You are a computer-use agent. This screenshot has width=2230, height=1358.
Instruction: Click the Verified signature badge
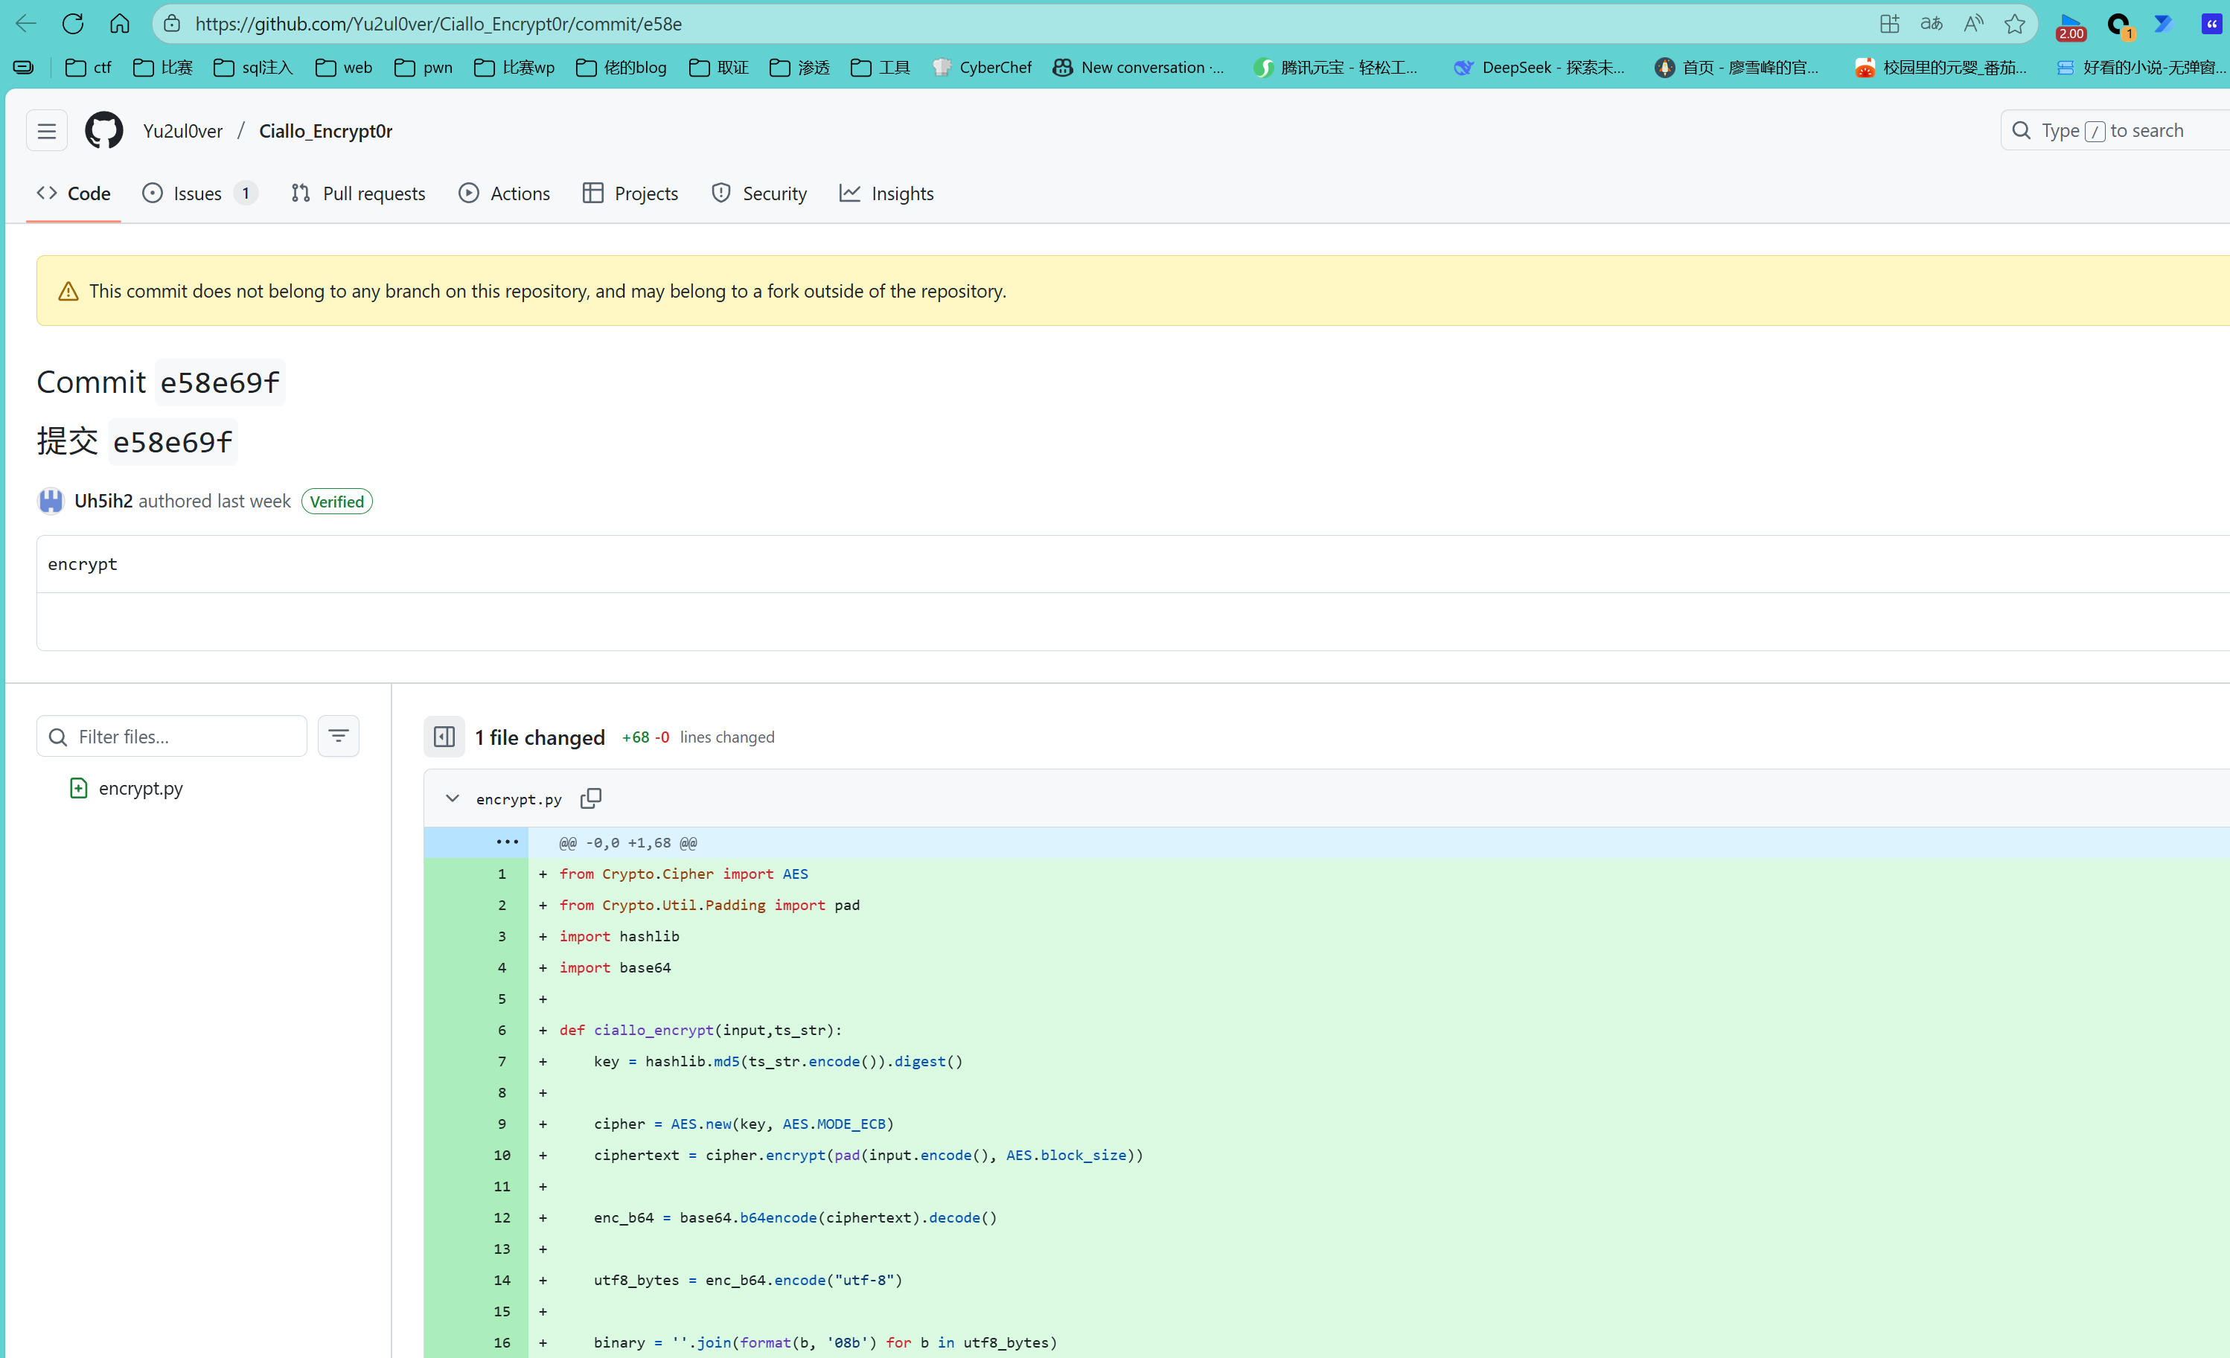tap(336, 502)
